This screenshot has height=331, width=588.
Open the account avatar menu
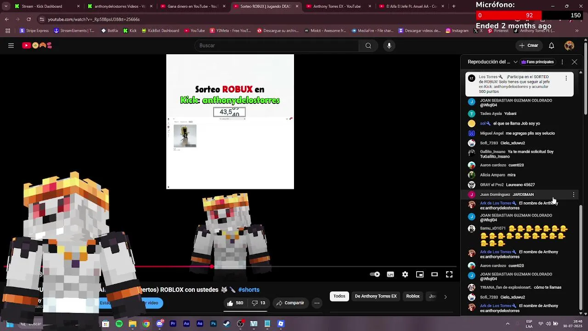(x=569, y=46)
